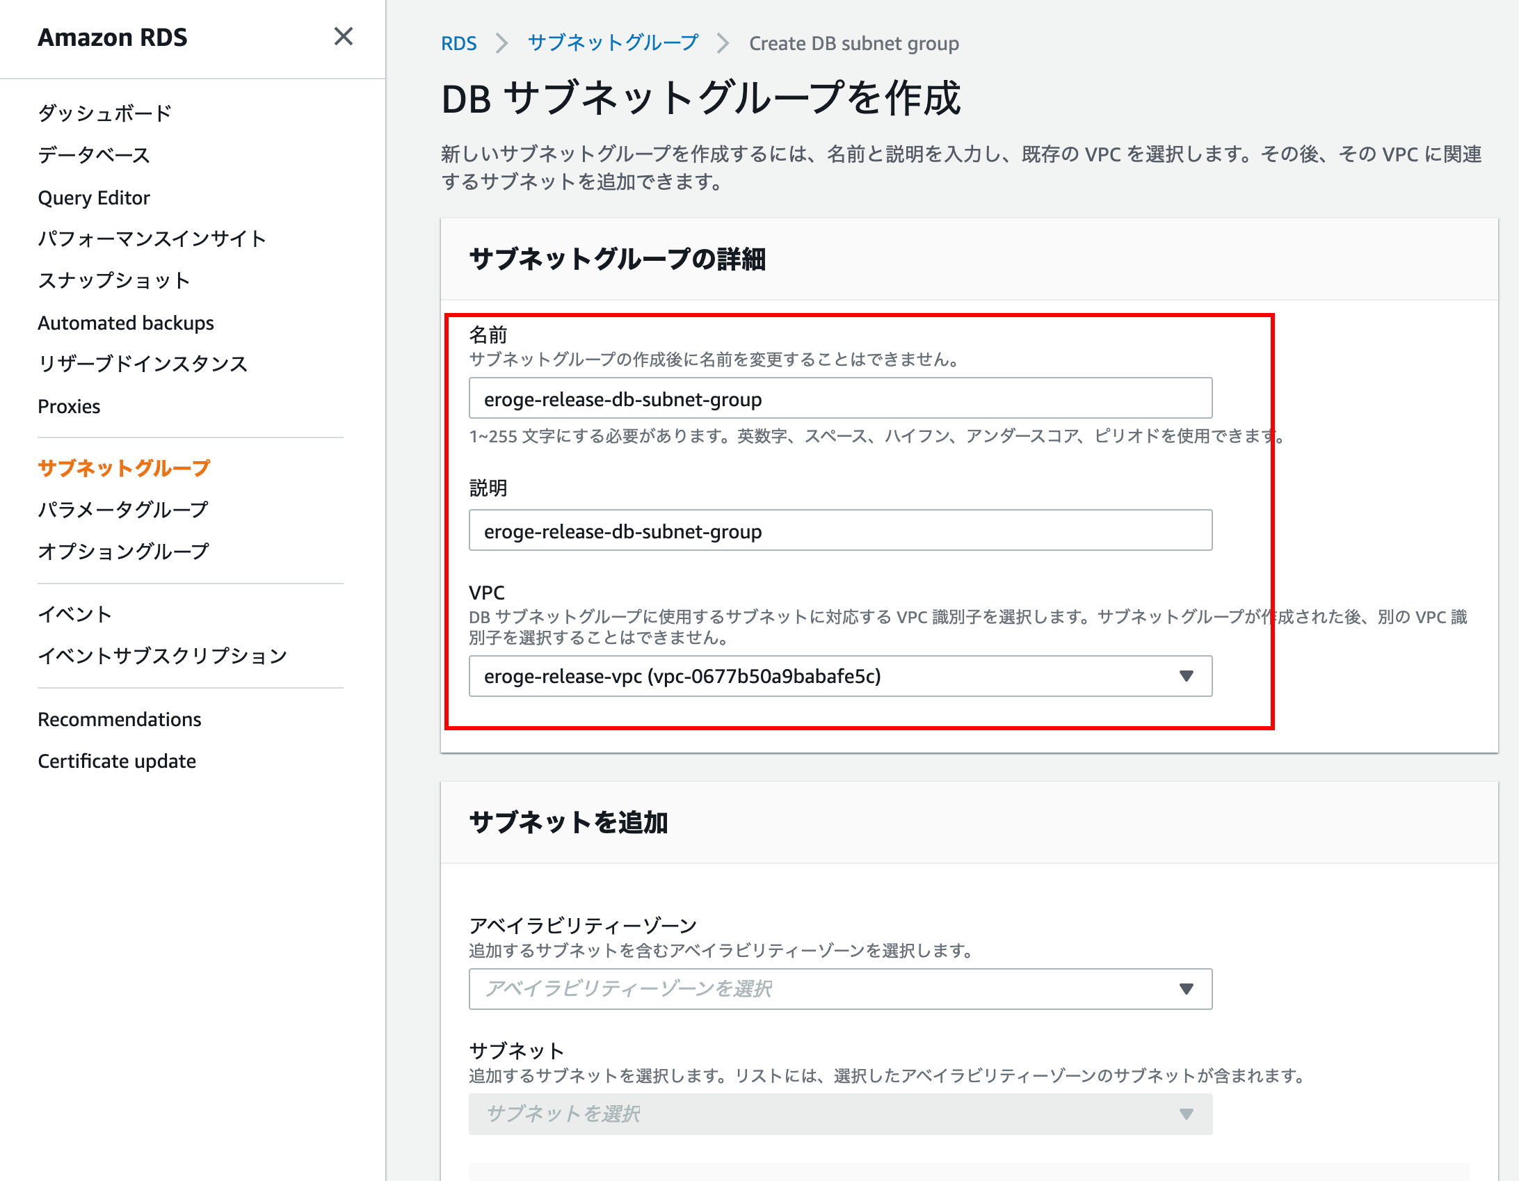The height and width of the screenshot is (1181, 1519).
Task: Open イベントサブスクリプション sidebar item
Action: 162,655
